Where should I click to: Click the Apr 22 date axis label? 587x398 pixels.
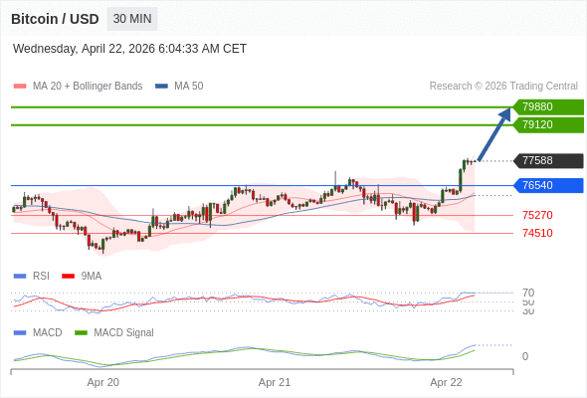coord(446,383)
